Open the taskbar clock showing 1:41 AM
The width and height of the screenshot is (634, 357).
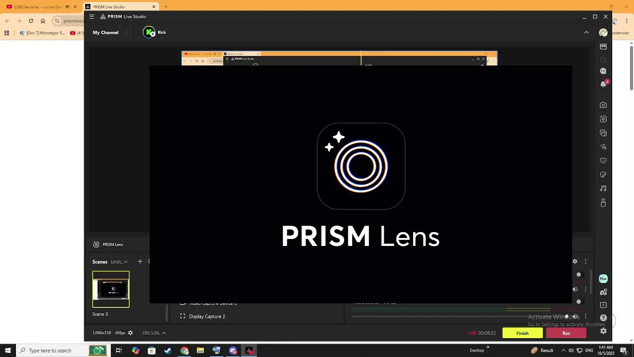605,351
